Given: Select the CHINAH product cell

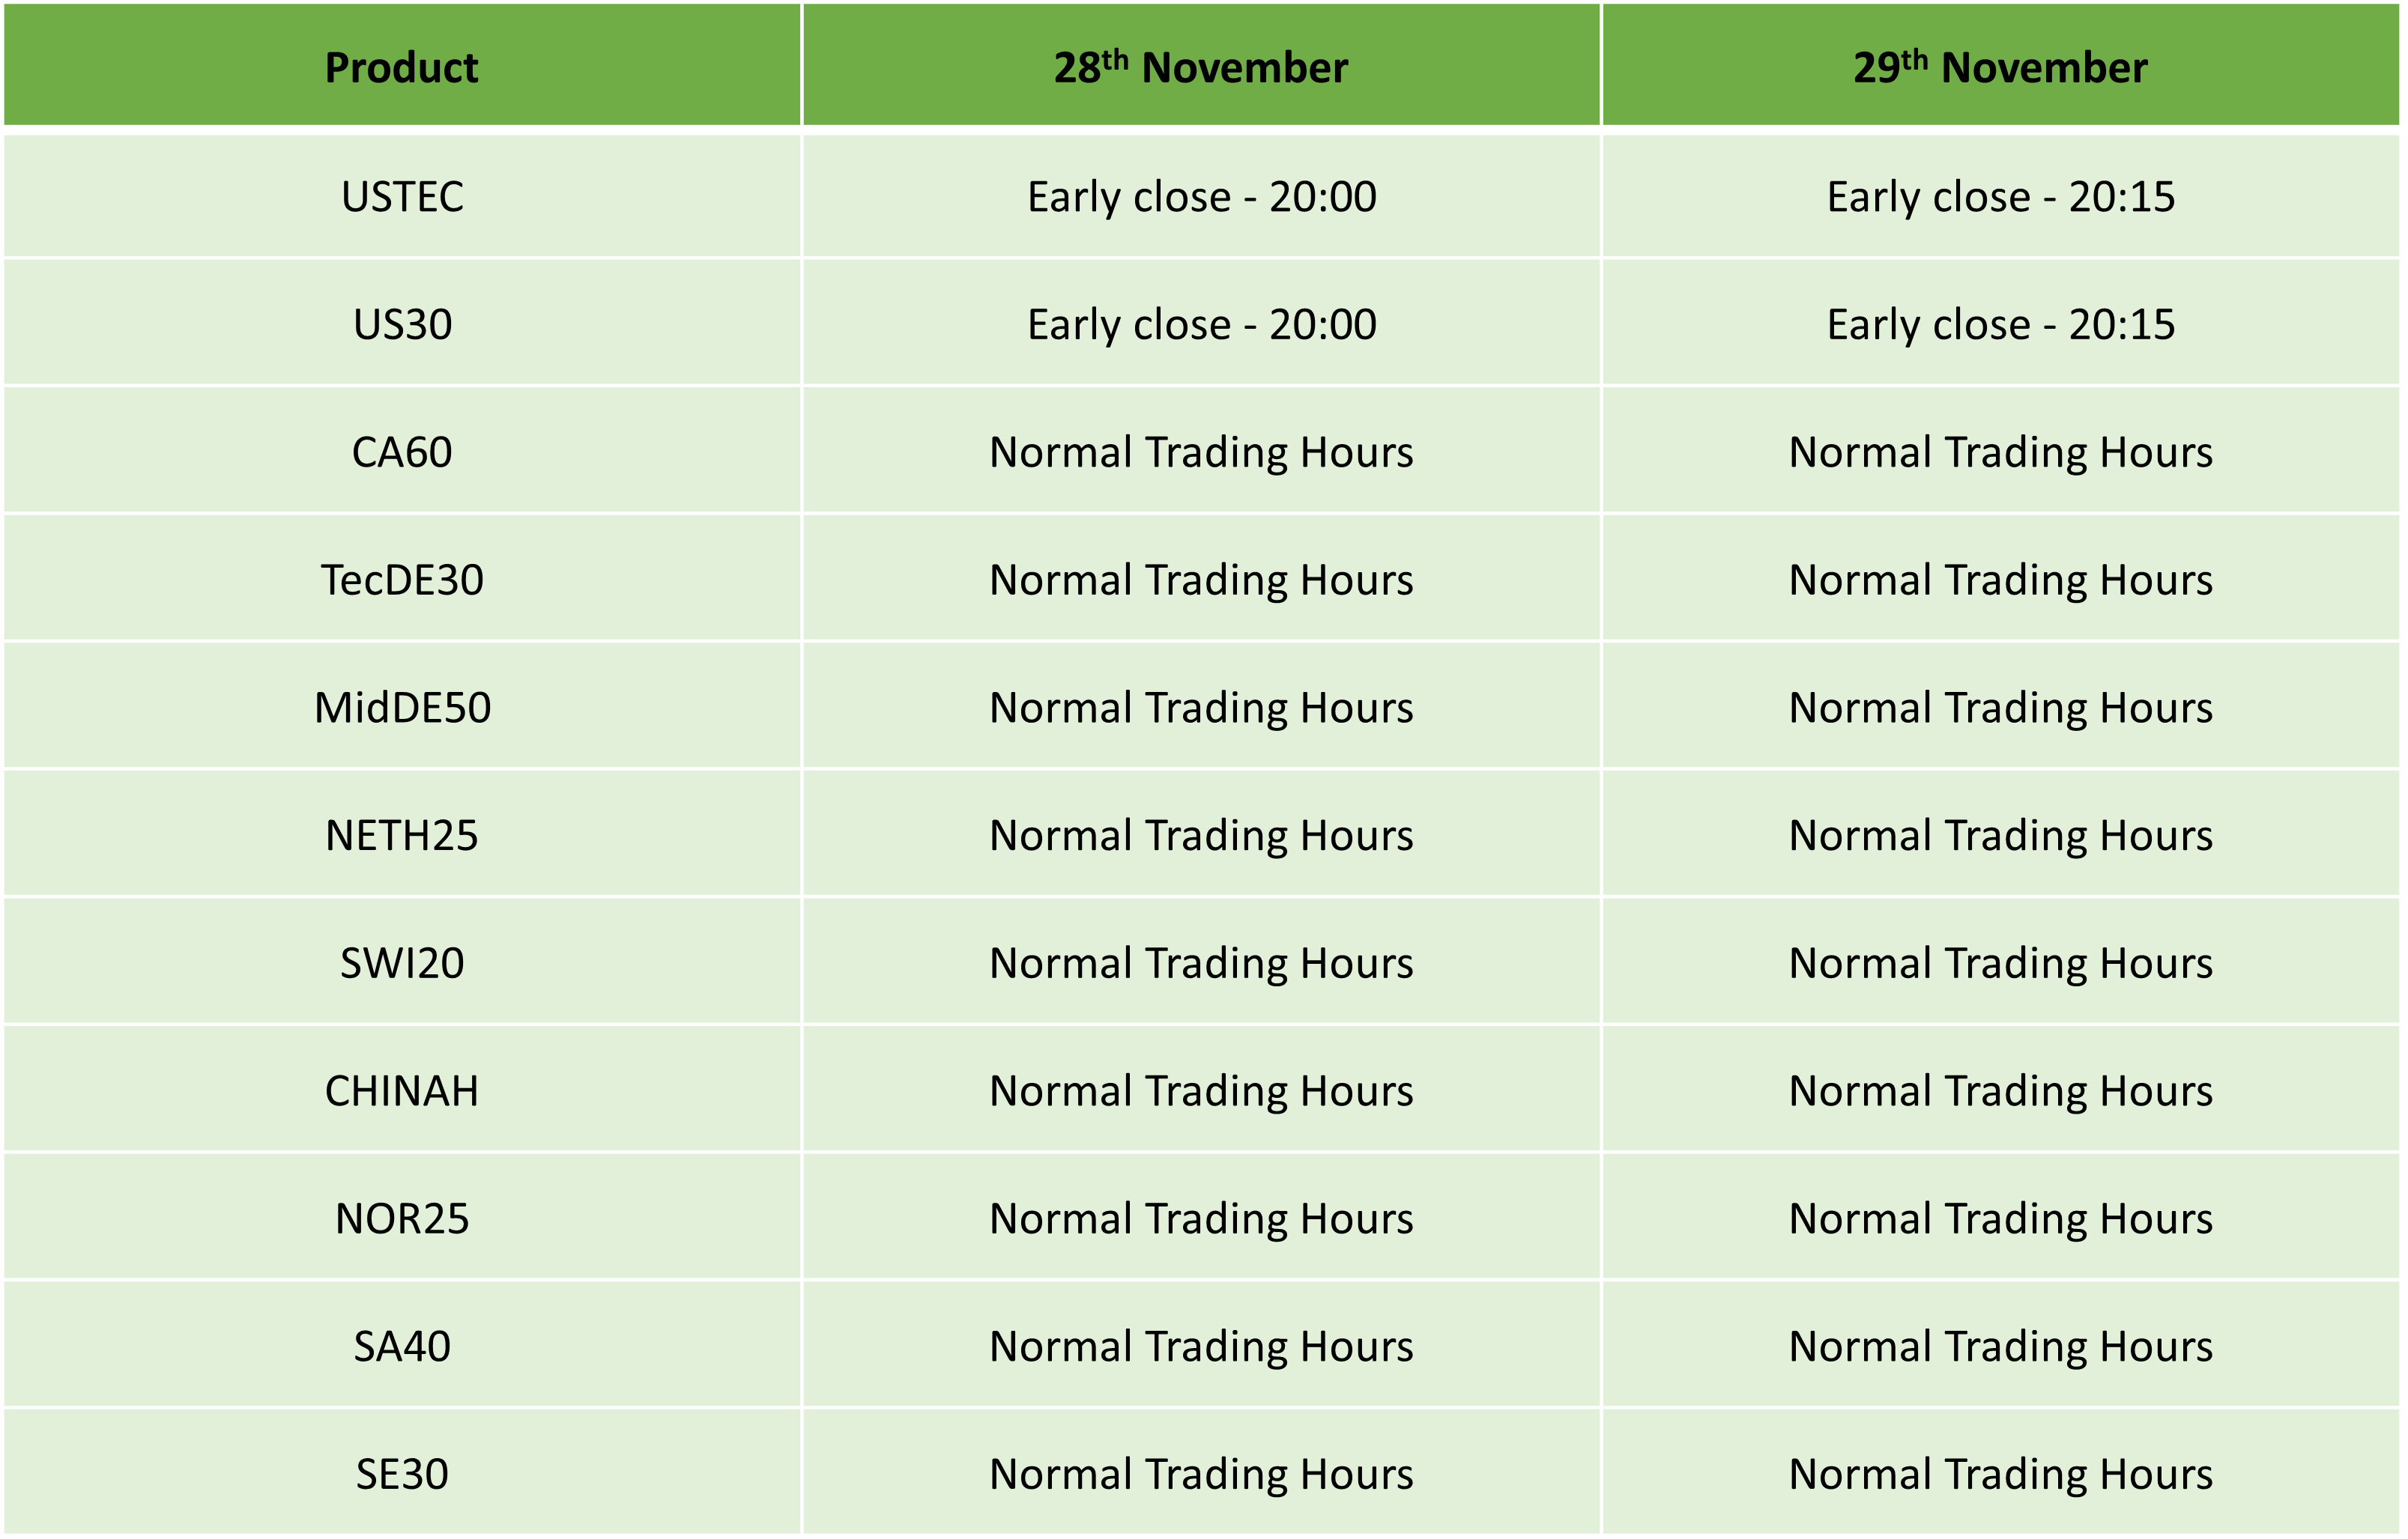Looking at the screenshot, I should tap(402, 1090).
